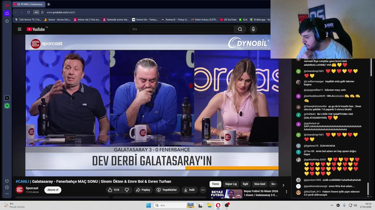This screenshot has height=210, width=375.
Task: Reload the current page
Action: pyautogui.click(x=28, y=12)
